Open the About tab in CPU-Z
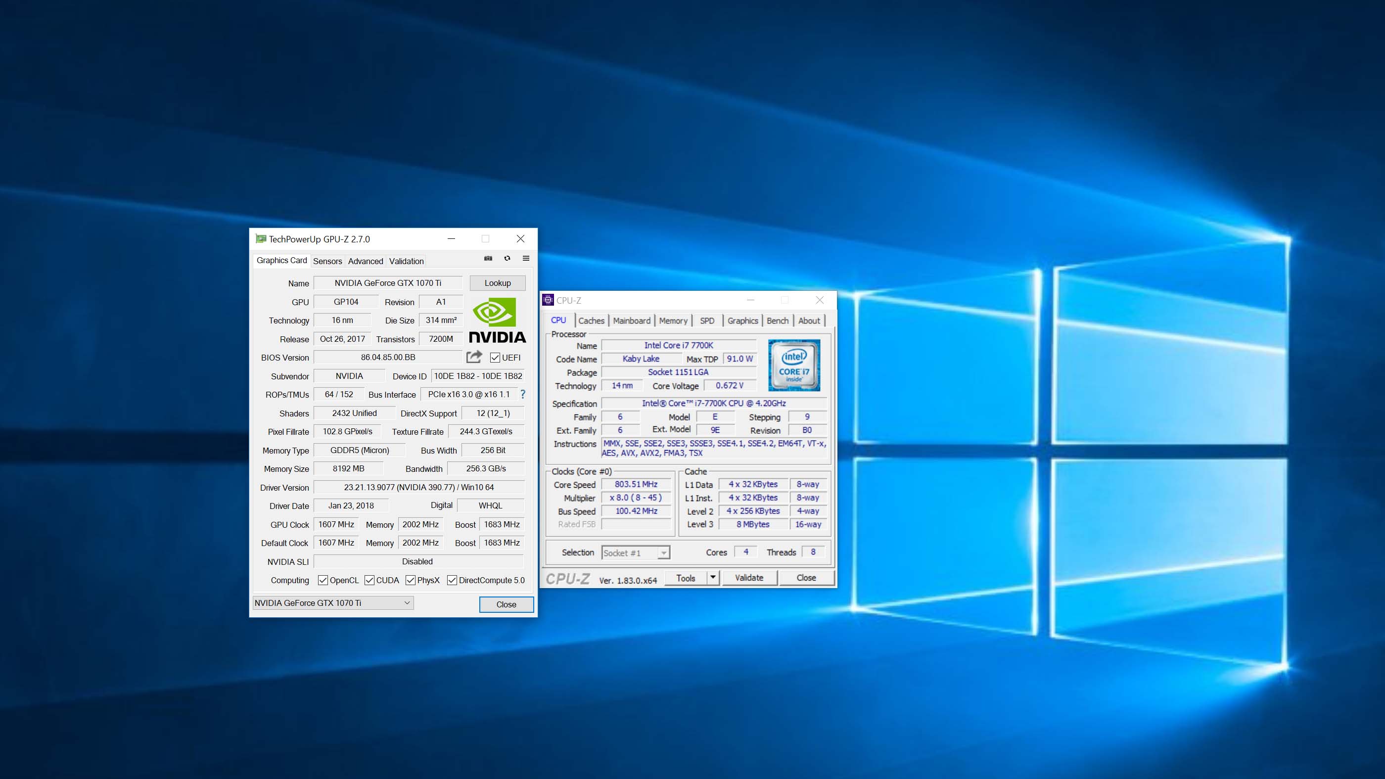The image size is (1385, 779). point(809,321)
